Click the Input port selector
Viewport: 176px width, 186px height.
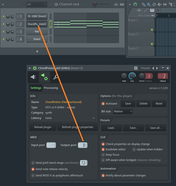[x=51, y=145]
